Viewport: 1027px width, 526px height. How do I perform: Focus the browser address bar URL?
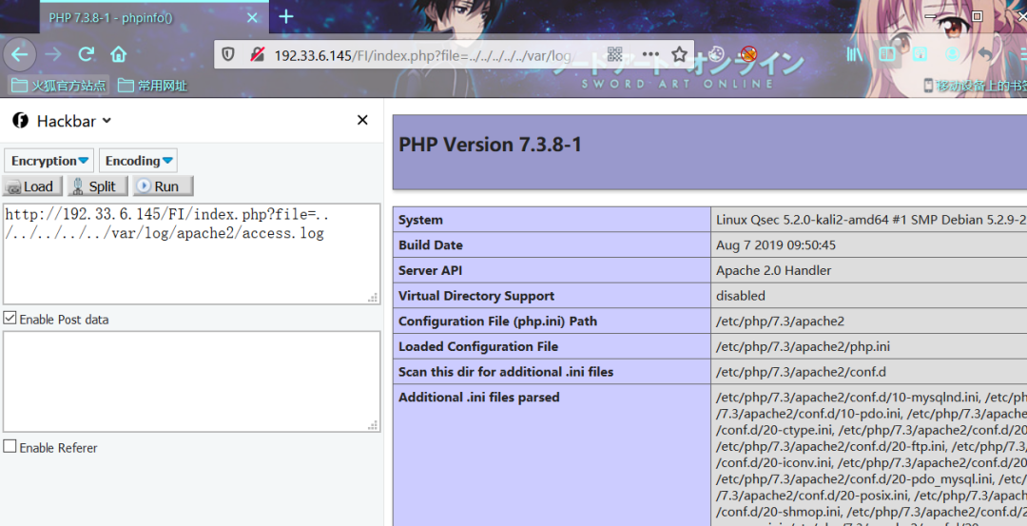[422, 55]
